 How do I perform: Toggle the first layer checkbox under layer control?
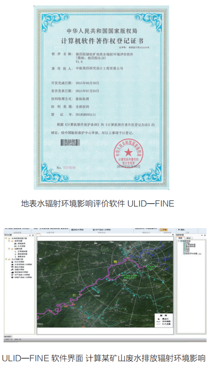[x=184, y=243]
